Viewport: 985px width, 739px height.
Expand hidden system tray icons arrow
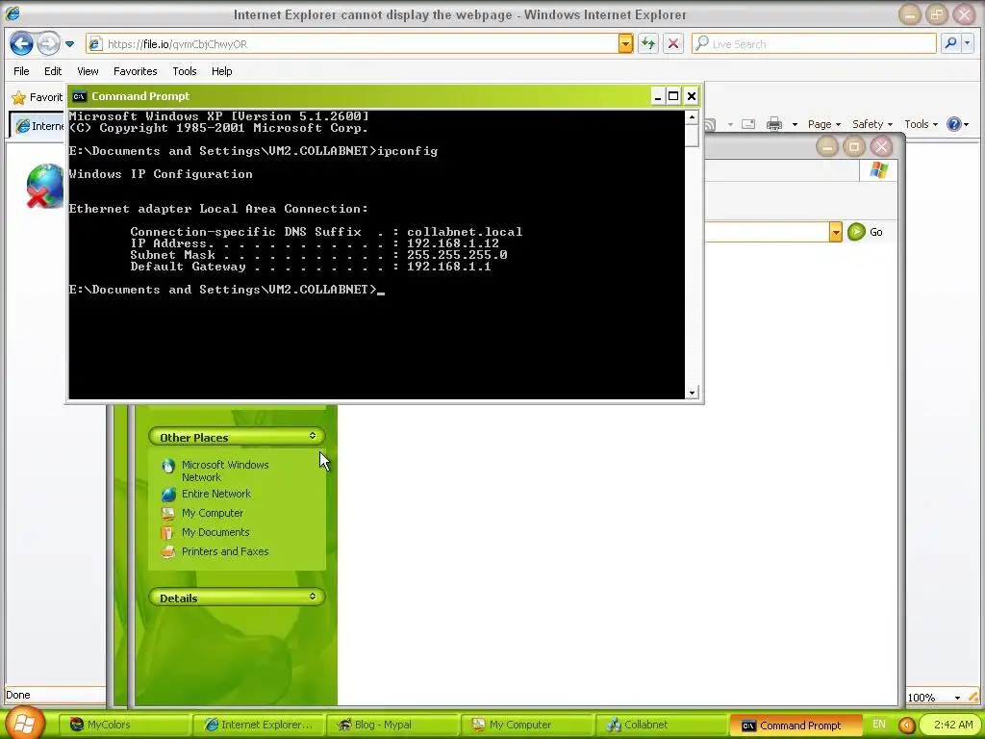[906, 726]
